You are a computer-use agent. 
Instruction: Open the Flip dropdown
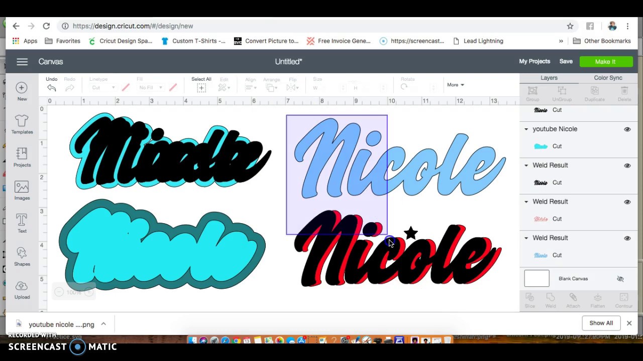pyautogui.click(x=292, y=88)
